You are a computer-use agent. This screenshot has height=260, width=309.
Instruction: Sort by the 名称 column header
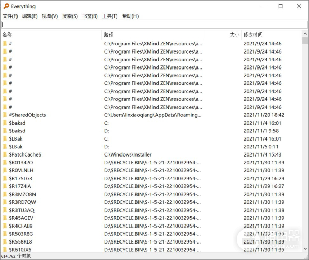coord(50,34)
